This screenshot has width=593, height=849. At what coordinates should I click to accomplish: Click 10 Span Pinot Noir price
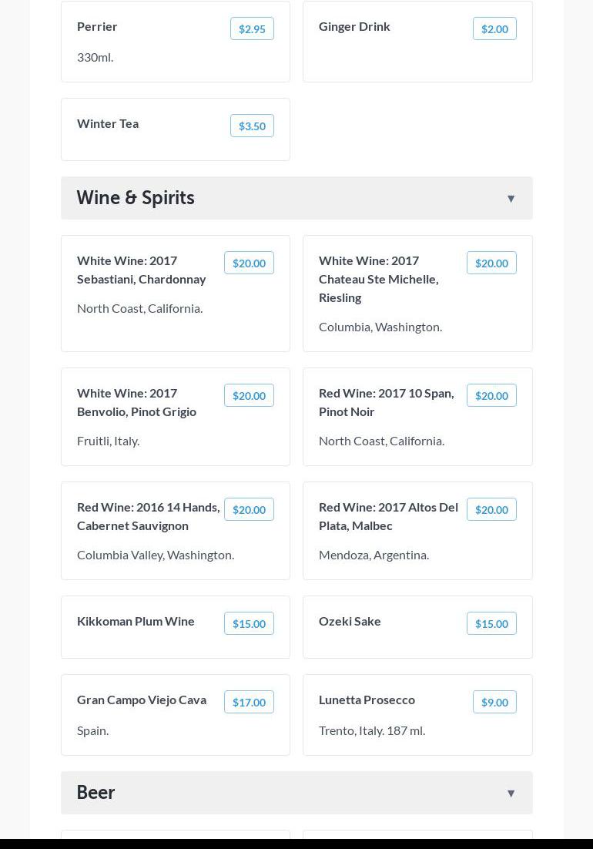coord(491,396)
